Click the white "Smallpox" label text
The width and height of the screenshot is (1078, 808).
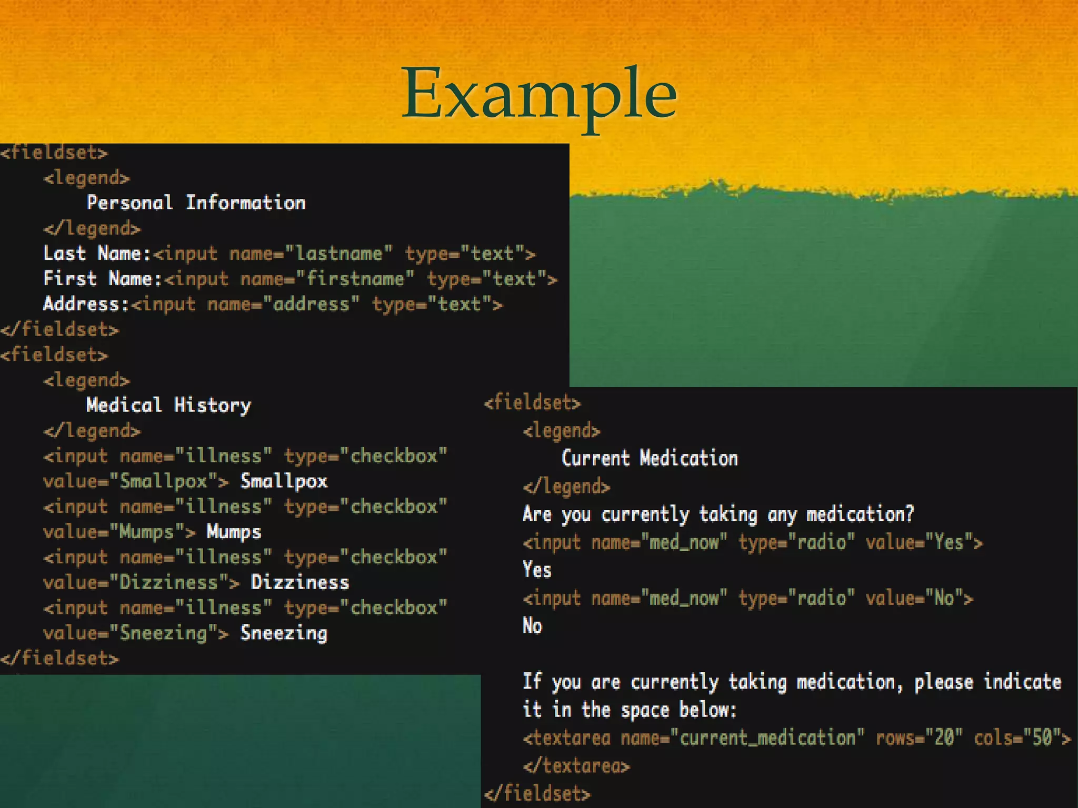click(x=284, y=481)
